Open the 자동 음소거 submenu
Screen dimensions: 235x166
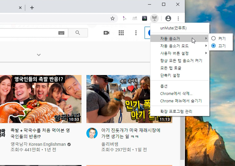coord(180,39)
